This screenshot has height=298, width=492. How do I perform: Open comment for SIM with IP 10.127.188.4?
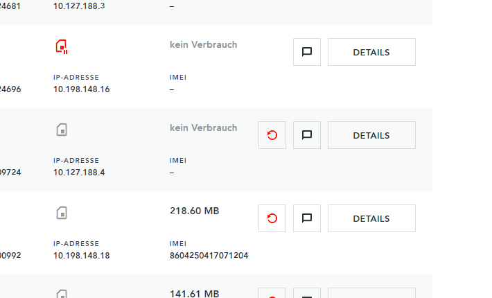(x=307, y=135)
